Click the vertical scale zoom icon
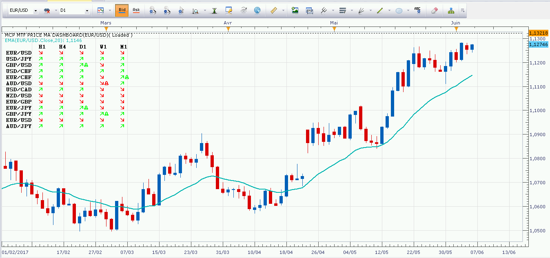 (x=195, y=10)
